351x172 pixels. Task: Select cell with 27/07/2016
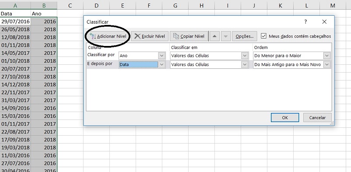[x=15, y=163]
